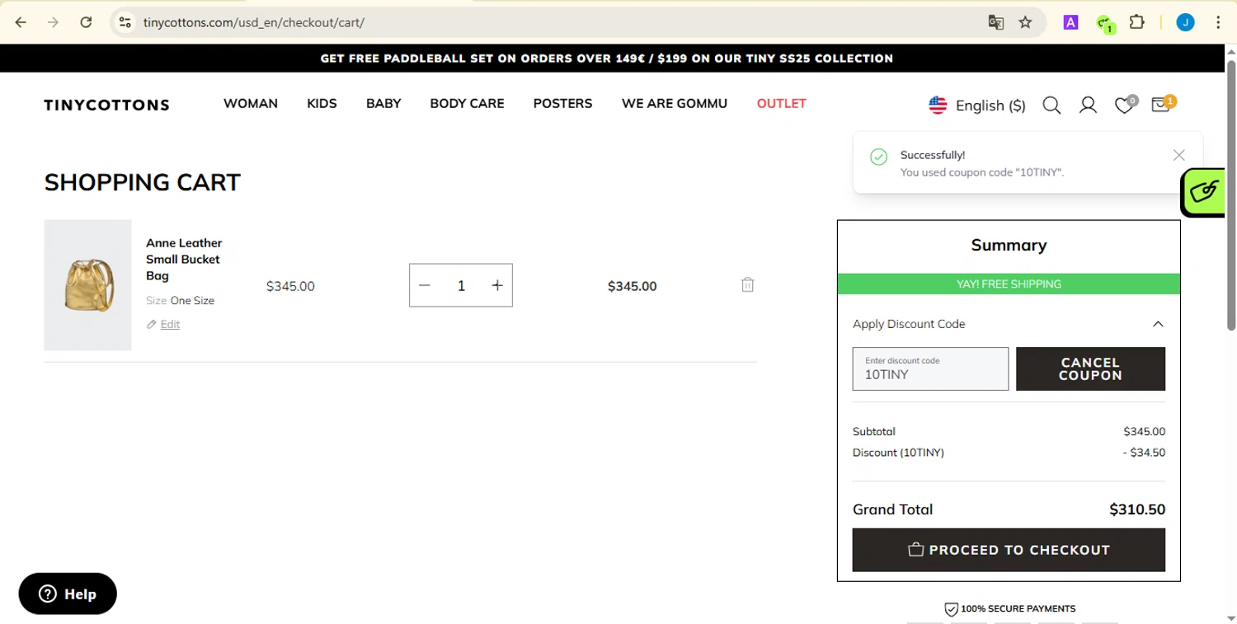Image resolution: width=1237 pixels, height=624 pixels.
Task: Open the POSTERS menu
Action: click(x=562, y=104)
